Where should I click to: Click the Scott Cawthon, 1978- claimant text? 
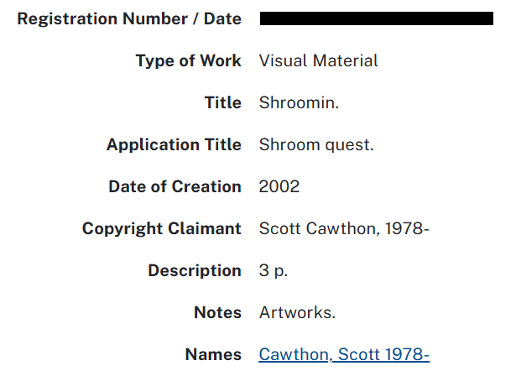[344, 228]
